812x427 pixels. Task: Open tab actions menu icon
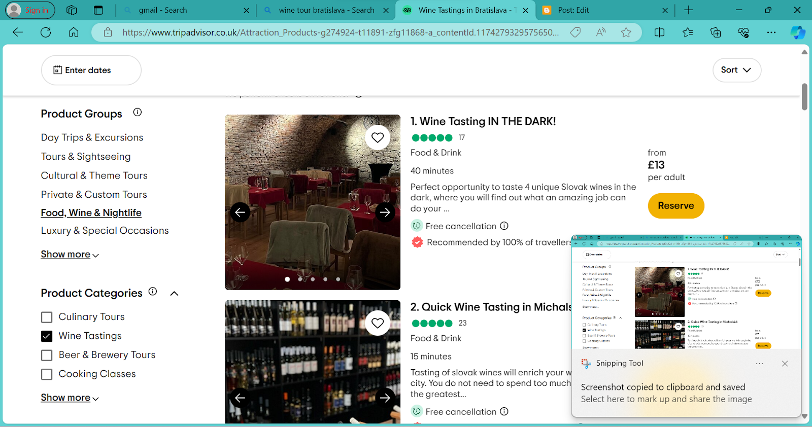98,10
